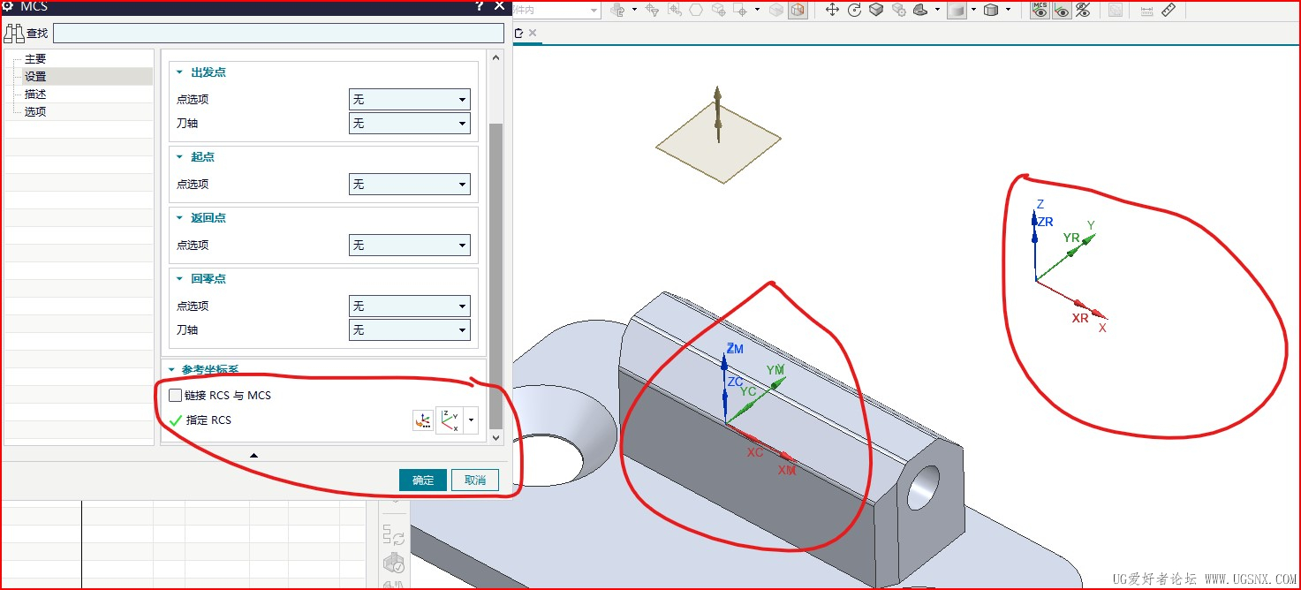
Task: Click the Rotate view icon
Action: point(854,11)
